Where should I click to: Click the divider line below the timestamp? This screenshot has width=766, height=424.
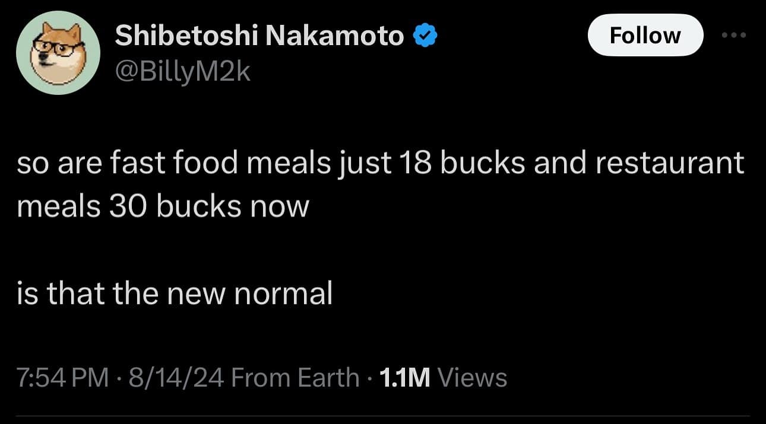point(382,416)
